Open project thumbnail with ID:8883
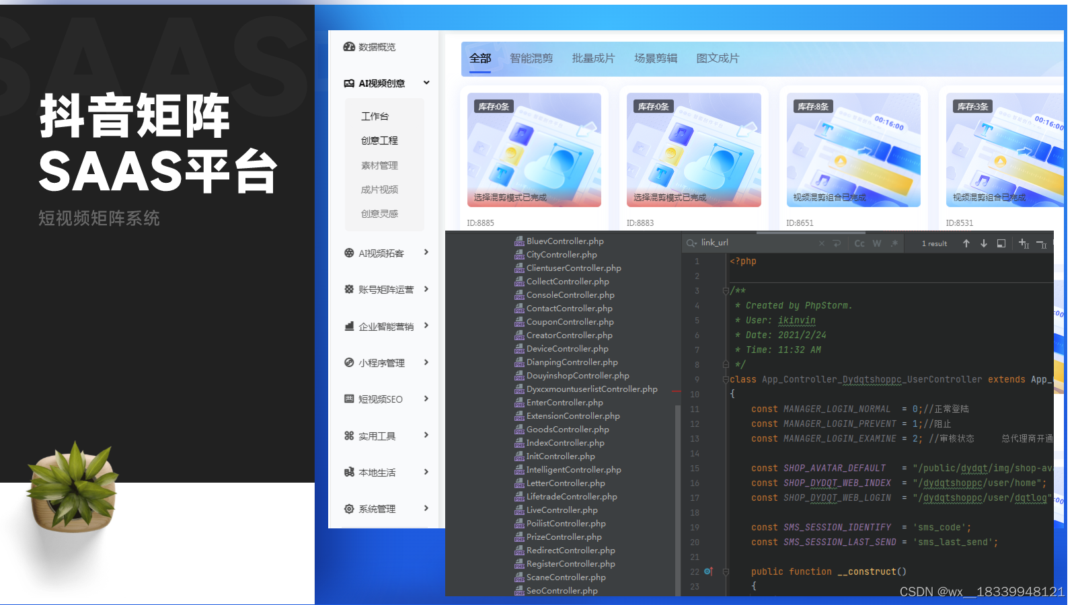 click(694, 150)
